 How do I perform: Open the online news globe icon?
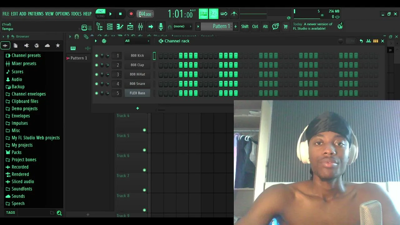click(340, 26)
